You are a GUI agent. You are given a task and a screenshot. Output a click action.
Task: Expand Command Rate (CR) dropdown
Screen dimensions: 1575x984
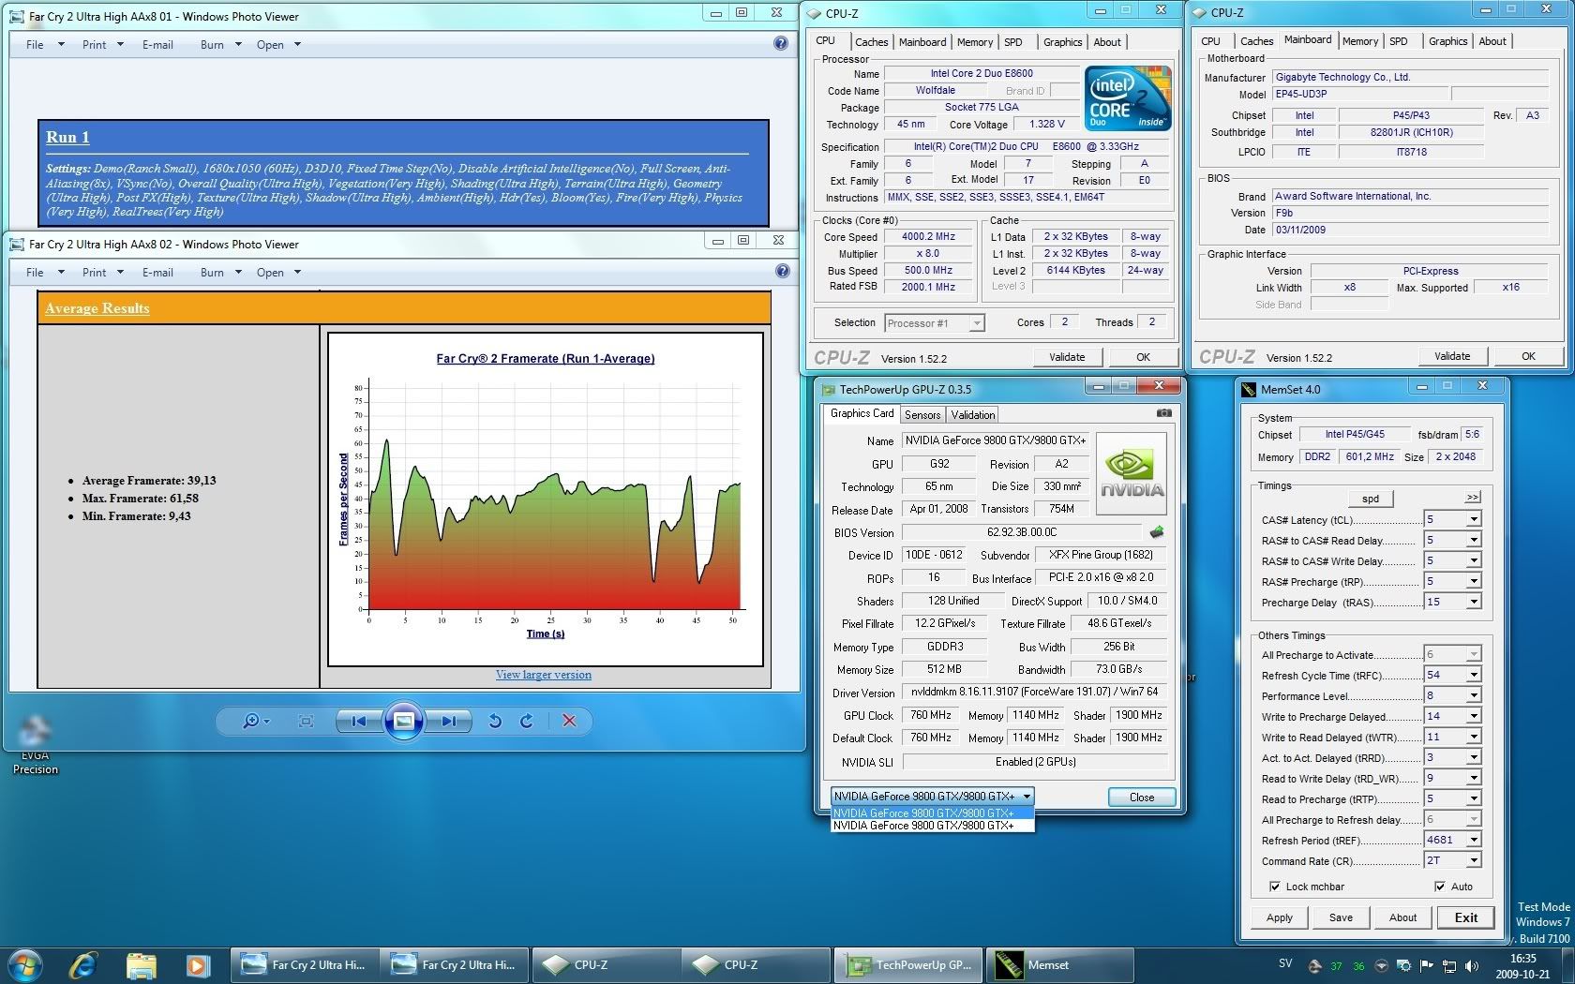1474,860
